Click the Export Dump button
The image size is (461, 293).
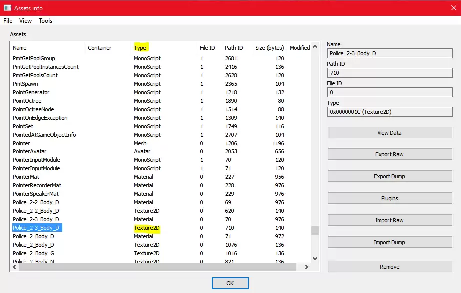click(390, 176)
